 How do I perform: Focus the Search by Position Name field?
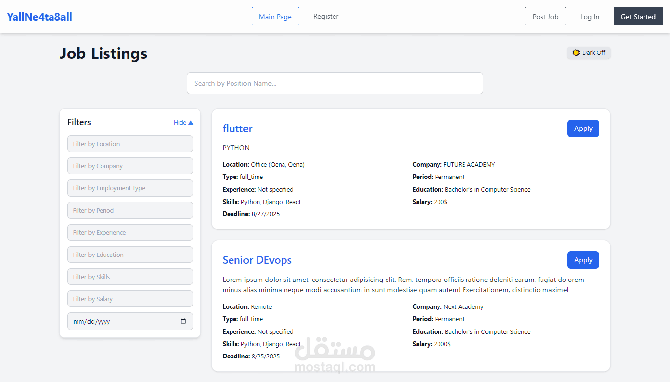tap(335, 83)
